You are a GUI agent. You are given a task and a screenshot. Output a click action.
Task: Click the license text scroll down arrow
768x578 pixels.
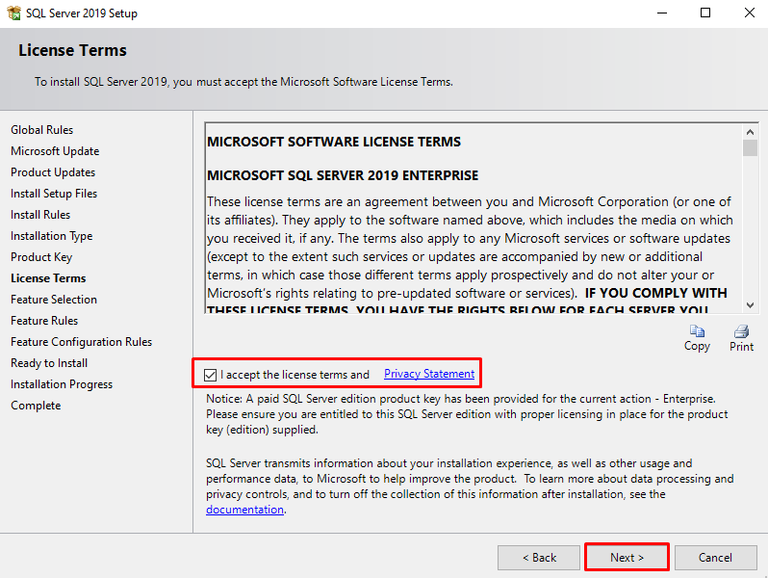click(750, 305)
